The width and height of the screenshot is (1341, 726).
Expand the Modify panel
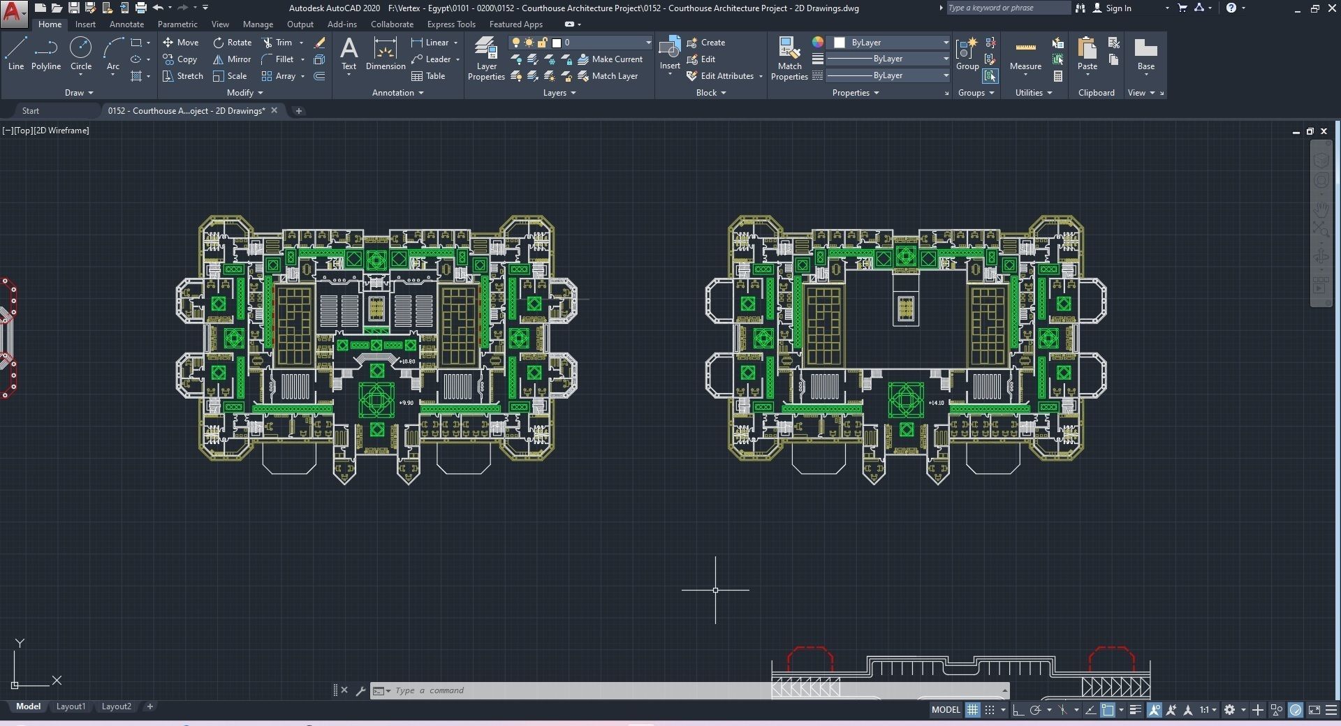pyautogui.click(x=245, y=93)
